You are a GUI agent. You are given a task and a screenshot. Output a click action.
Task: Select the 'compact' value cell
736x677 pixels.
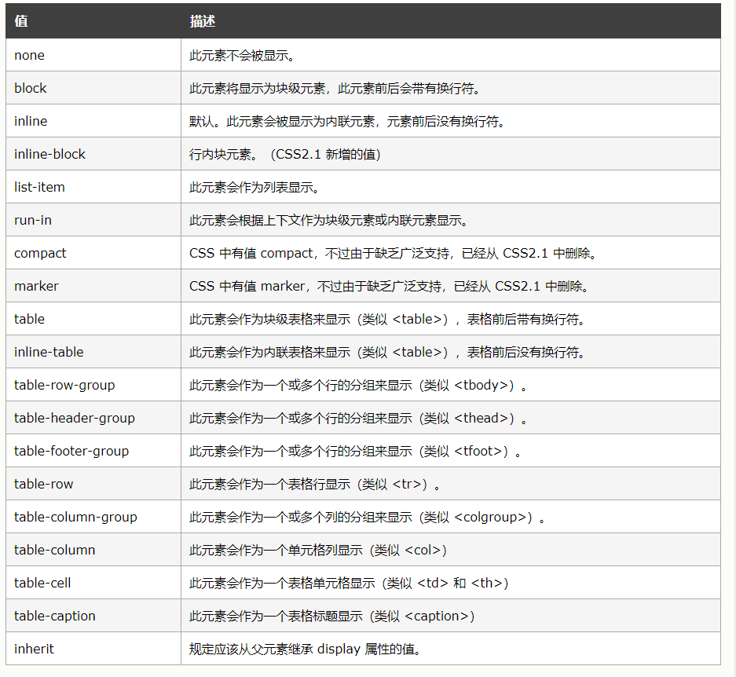(93, 253)
